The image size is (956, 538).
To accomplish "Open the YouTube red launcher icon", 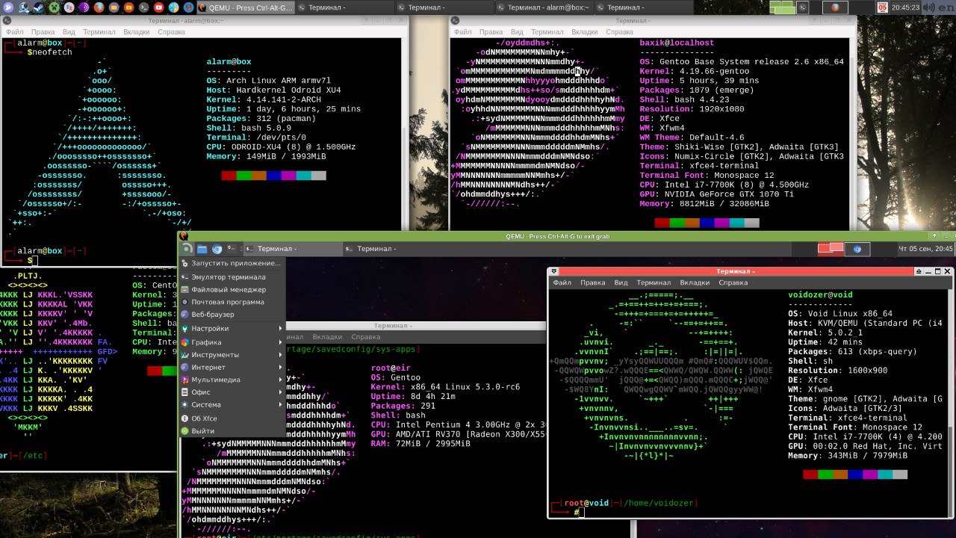I will point(158,7).
